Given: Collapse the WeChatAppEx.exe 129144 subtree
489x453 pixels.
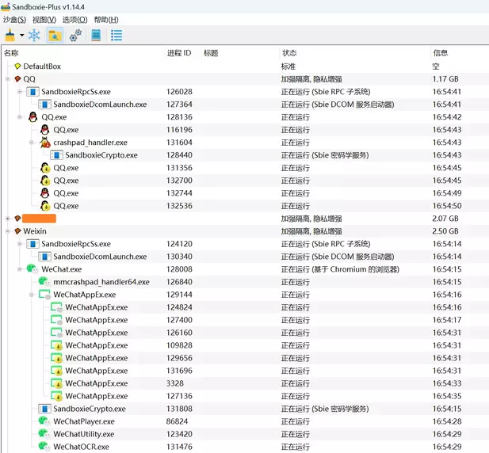Looking at the screenshot, I should tap(32, 295).
